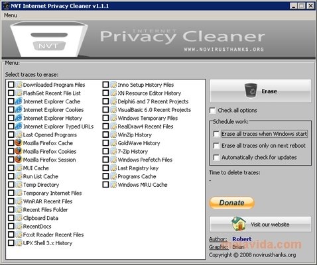Open the Menu in the menu bar

pyautogui.click(x=11, y=15)
